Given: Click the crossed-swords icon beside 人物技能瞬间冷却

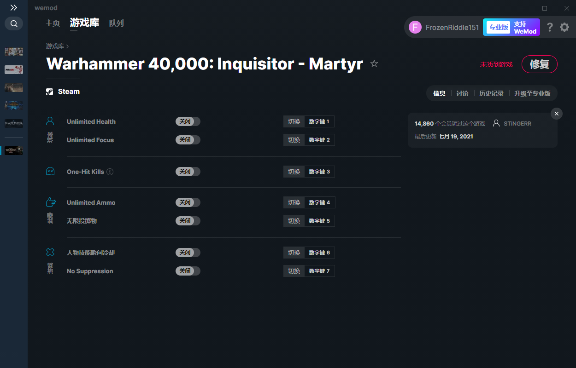Looking at the screenshot, I should (50, 252).
